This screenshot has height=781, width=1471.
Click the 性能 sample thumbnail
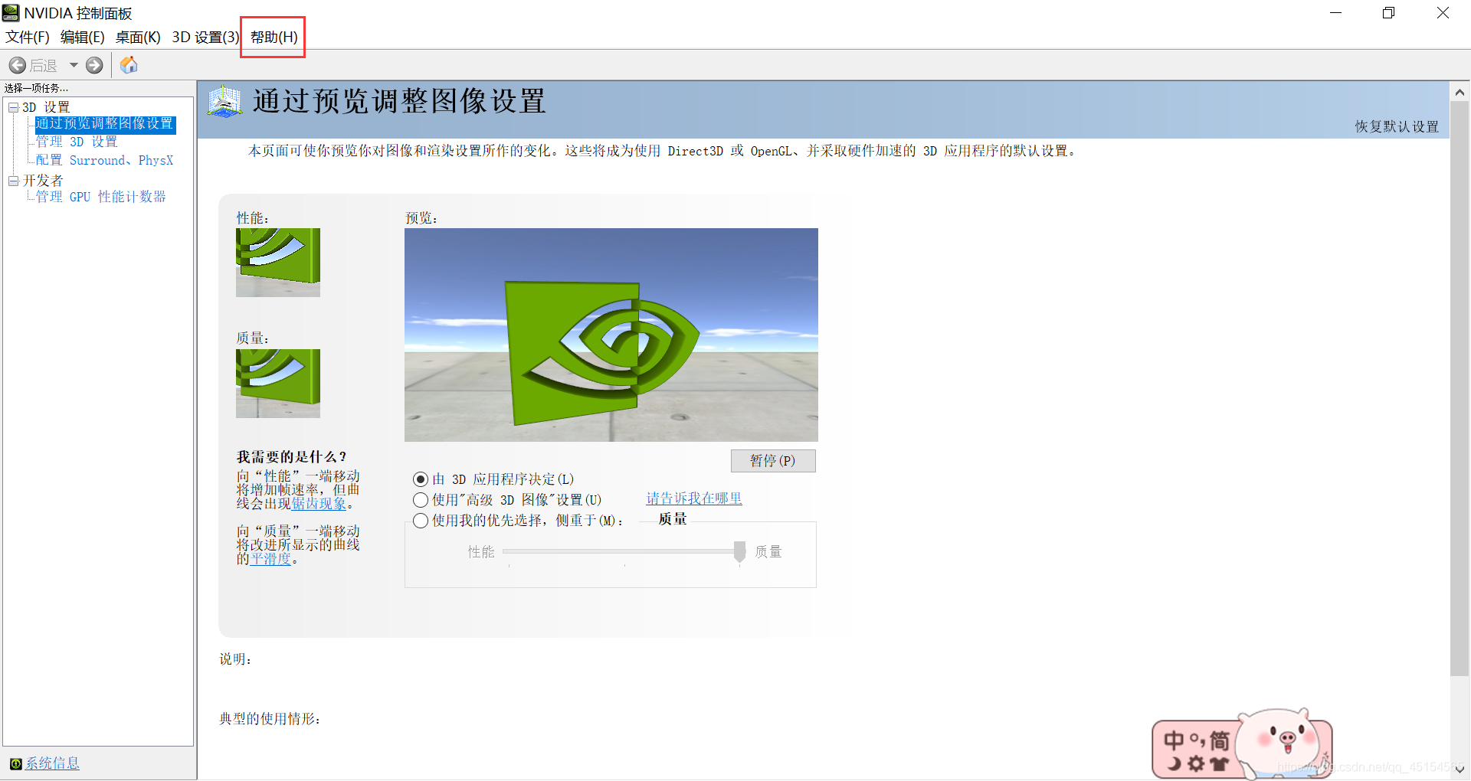(x=278, y=263)
